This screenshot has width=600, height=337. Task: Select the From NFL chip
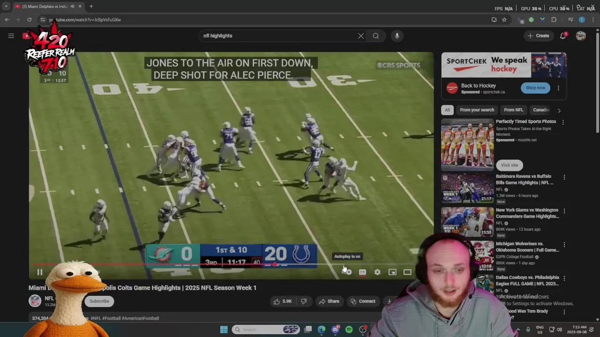(x=513, y=110)
